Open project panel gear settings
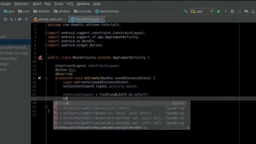This screenshot has width=256, height=144. pos(20,19)
